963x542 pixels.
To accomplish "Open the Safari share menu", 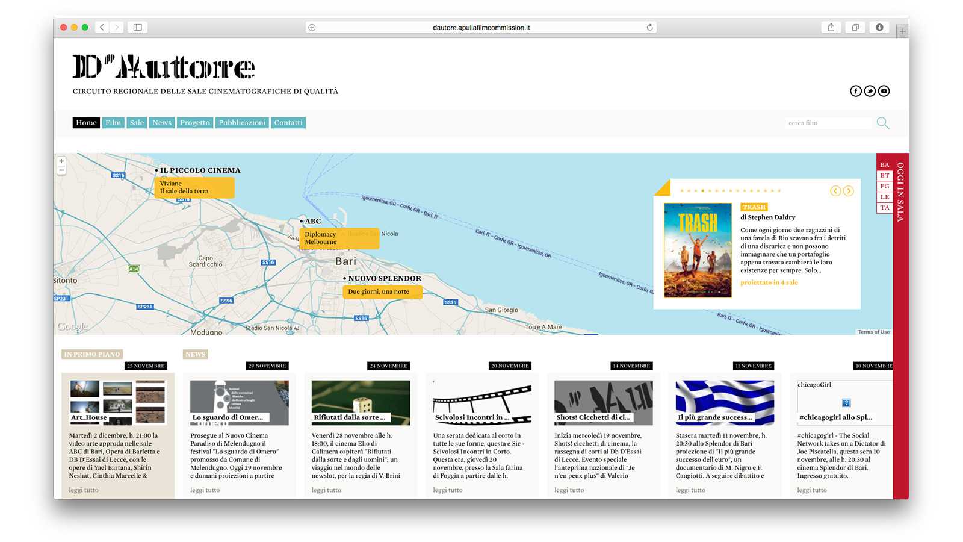I will point(831,27).
